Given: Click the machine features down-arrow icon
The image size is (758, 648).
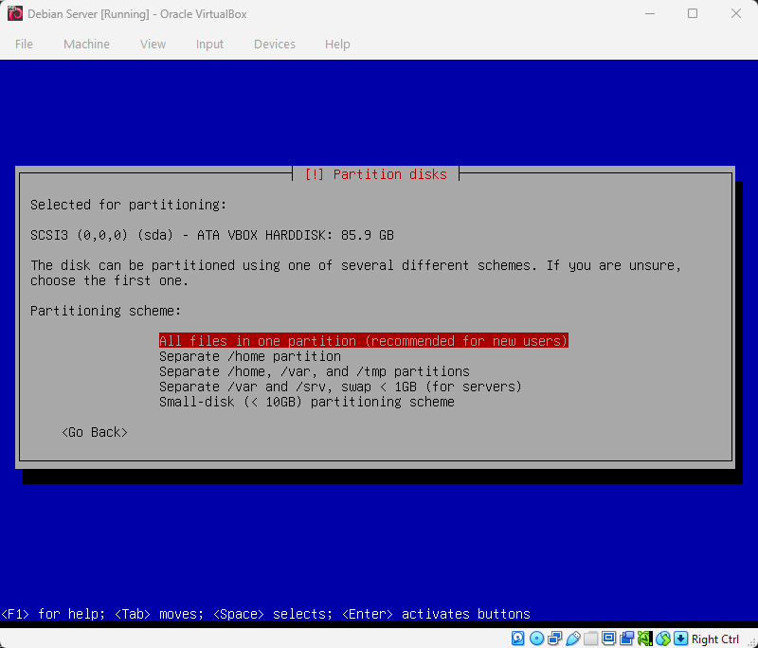Looking at the screenshot, I should coord(681,639).
